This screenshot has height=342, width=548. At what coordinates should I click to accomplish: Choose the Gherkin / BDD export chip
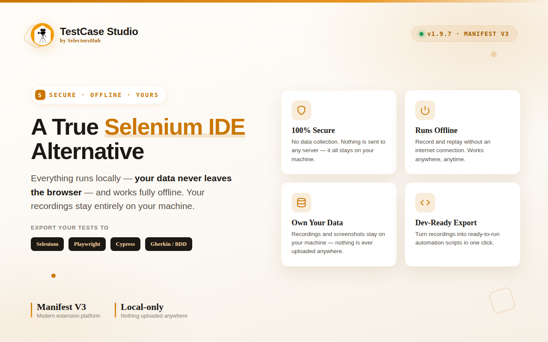click(169, 244)
